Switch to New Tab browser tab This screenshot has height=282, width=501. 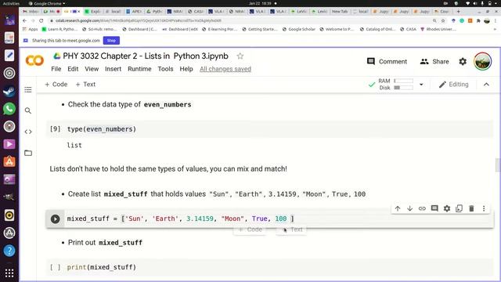(340, 11)
